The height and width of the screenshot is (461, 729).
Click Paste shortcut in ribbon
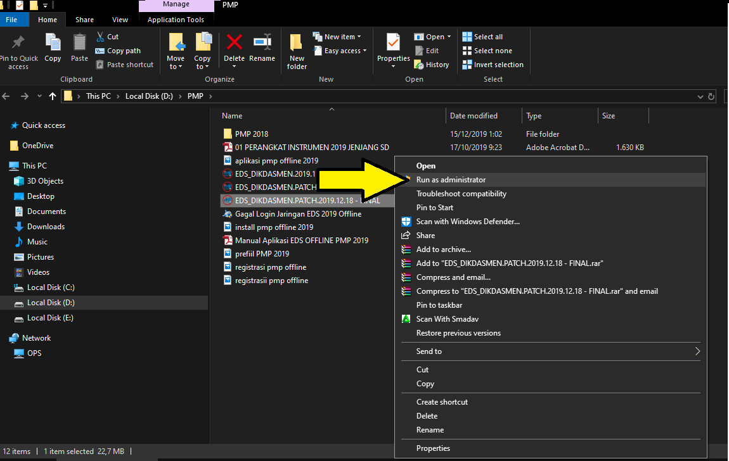click(125, 65)
